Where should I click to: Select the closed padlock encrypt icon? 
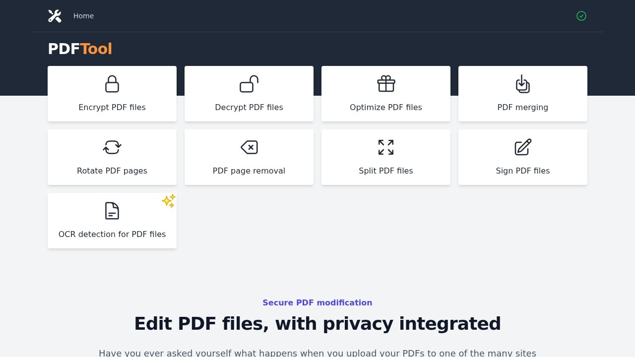pyautogui.click(x=112, y=84)
